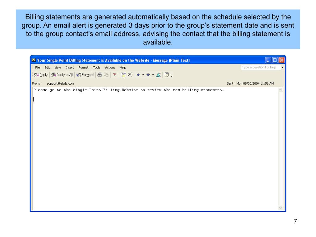Click the 'Type a question for help' box
316x237 pixels.
260,67
